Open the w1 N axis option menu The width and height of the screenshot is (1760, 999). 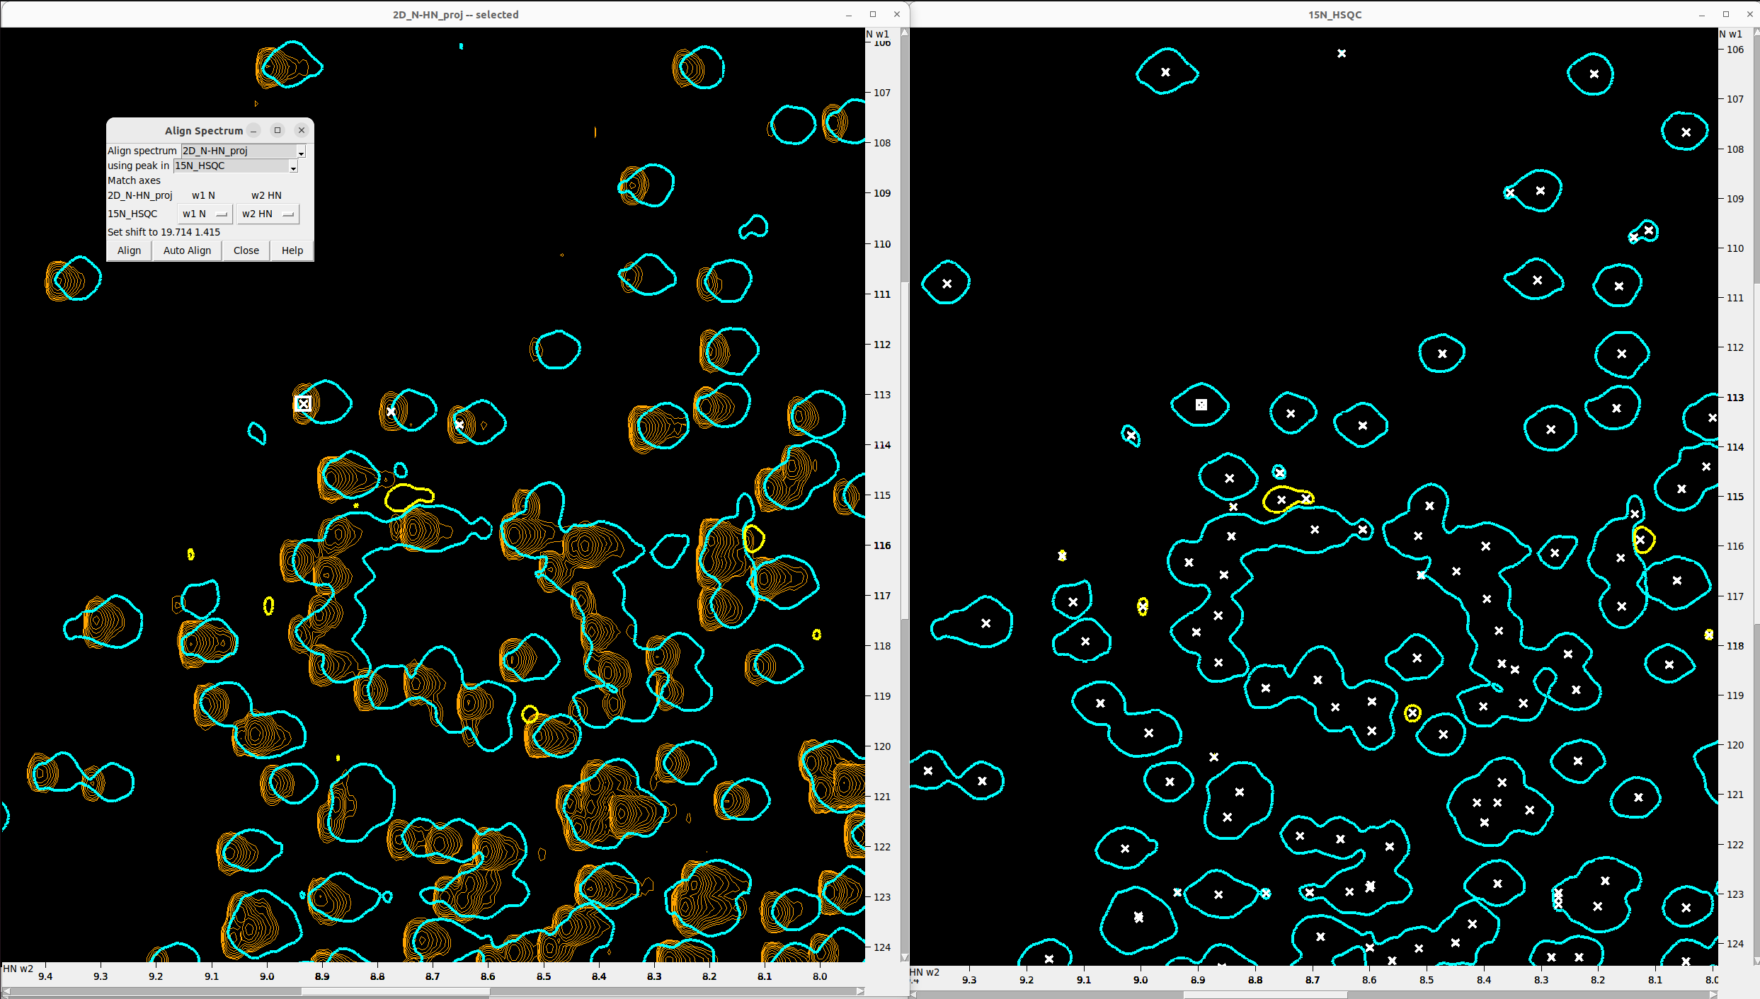point(205,214)
